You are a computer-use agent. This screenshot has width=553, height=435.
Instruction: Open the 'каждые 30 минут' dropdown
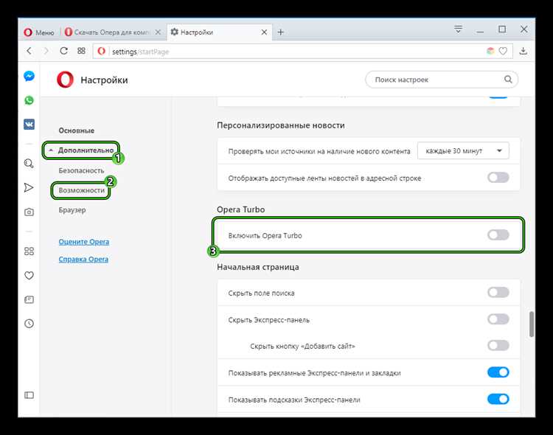click(463, 150)
